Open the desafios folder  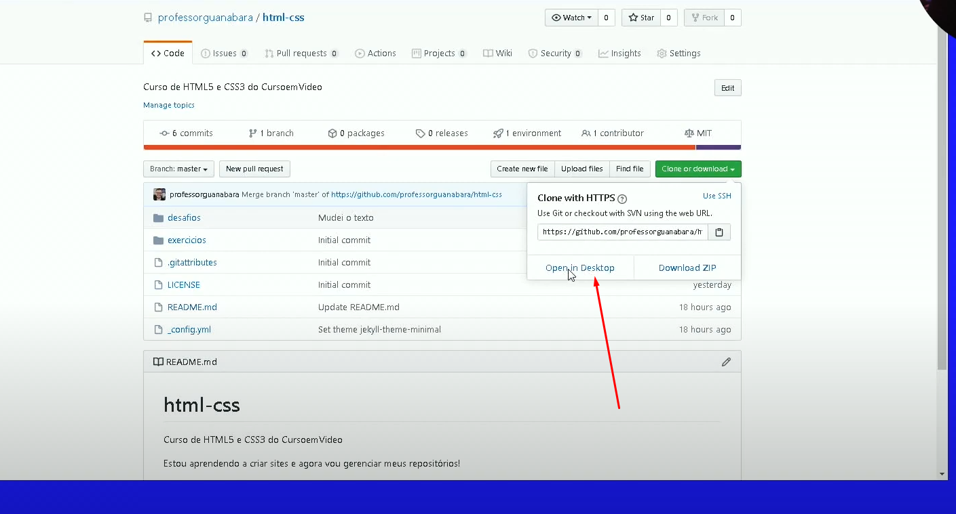point(184,218)
